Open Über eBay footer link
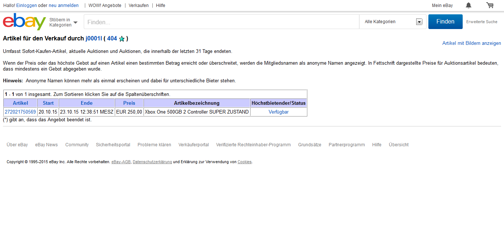The height and width of the screenshot is (233, 504). pos(17,145)
